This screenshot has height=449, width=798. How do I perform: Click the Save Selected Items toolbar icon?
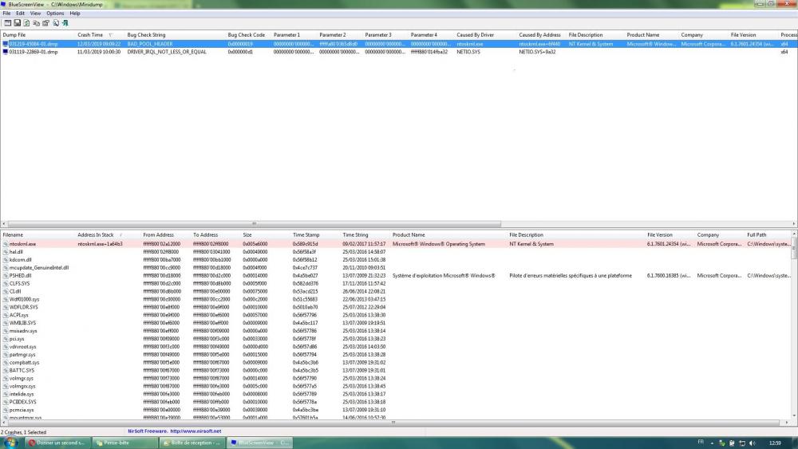(x=16, y=23)
